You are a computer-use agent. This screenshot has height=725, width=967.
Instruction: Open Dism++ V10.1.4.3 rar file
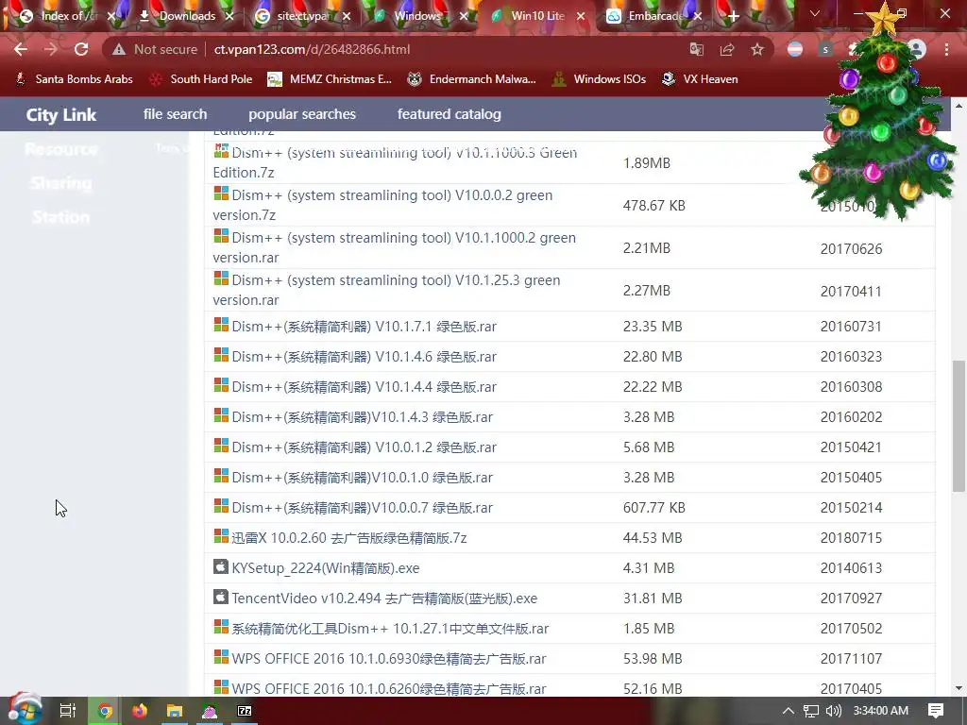click(362, 416)
